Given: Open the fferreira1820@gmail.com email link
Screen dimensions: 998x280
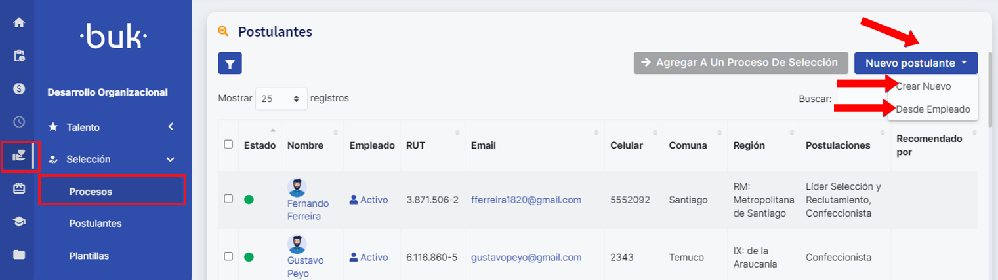Looking at the screenshot, I should [x=526, y=200].
